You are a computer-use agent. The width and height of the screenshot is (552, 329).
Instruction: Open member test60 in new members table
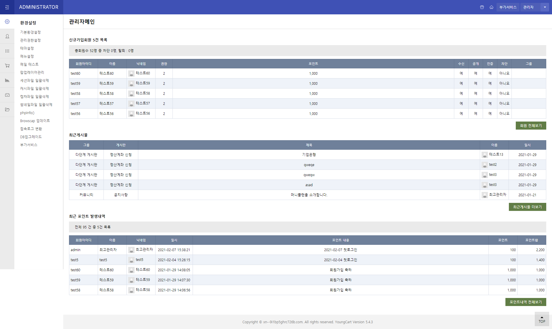[76, 74]
